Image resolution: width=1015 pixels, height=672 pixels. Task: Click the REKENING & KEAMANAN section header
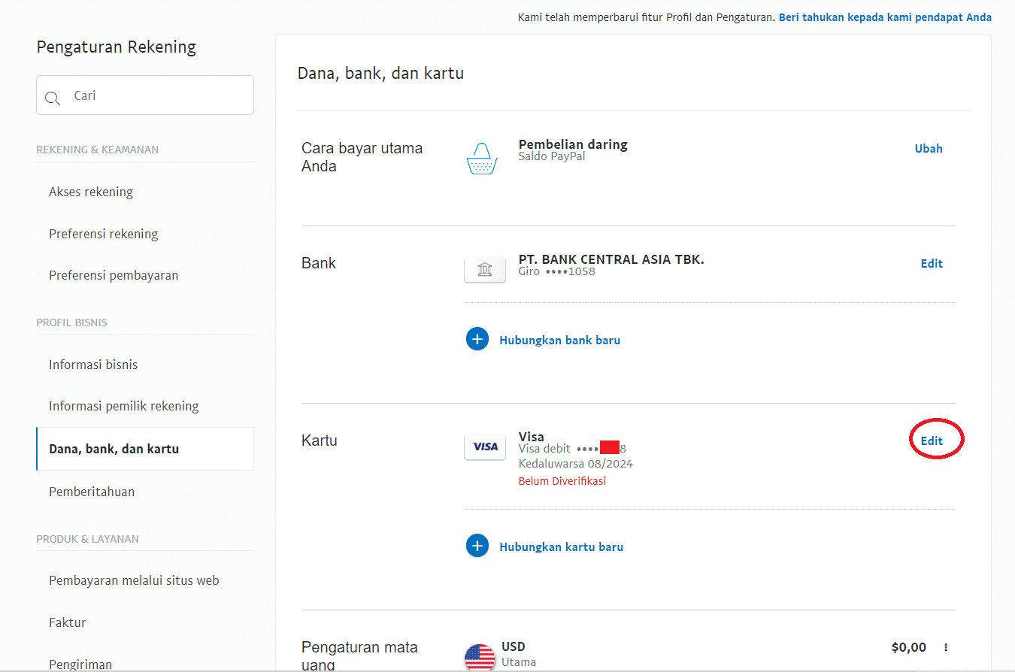click(x=98, y=150)
